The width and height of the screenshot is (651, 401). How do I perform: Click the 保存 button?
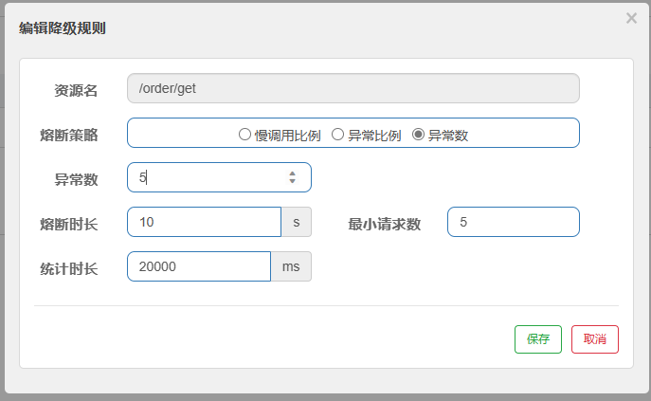(538, 339)
